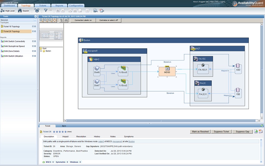Open the Resolution sub-tab
Viewport: 265px width, 166px height.
pos(81,136)
